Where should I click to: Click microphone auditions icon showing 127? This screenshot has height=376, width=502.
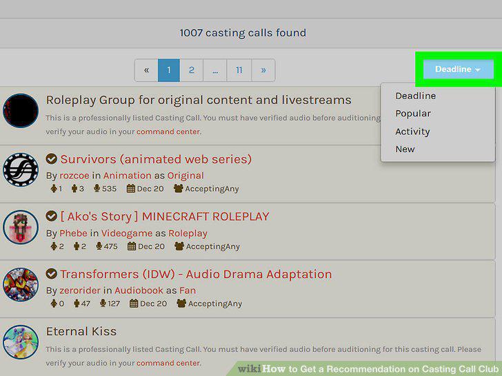(103, 303)
